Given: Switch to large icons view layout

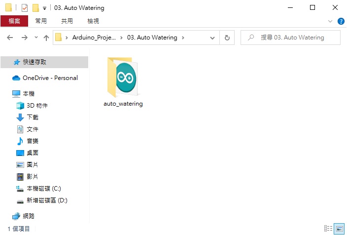Looking at the screenshot, I should click(339, 229).
